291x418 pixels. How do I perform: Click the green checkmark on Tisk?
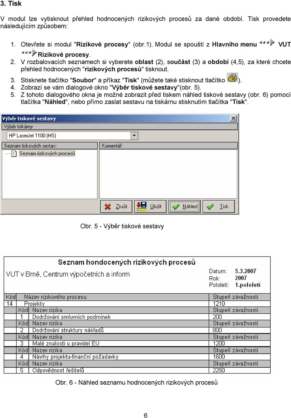pyautogui.click(x=210, y=207)
